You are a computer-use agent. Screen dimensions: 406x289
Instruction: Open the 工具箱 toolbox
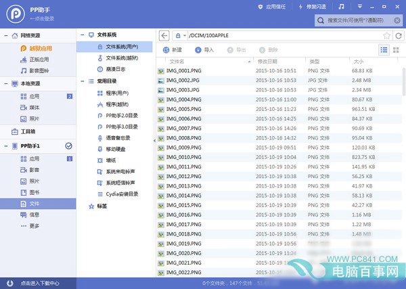coord(38,131)
